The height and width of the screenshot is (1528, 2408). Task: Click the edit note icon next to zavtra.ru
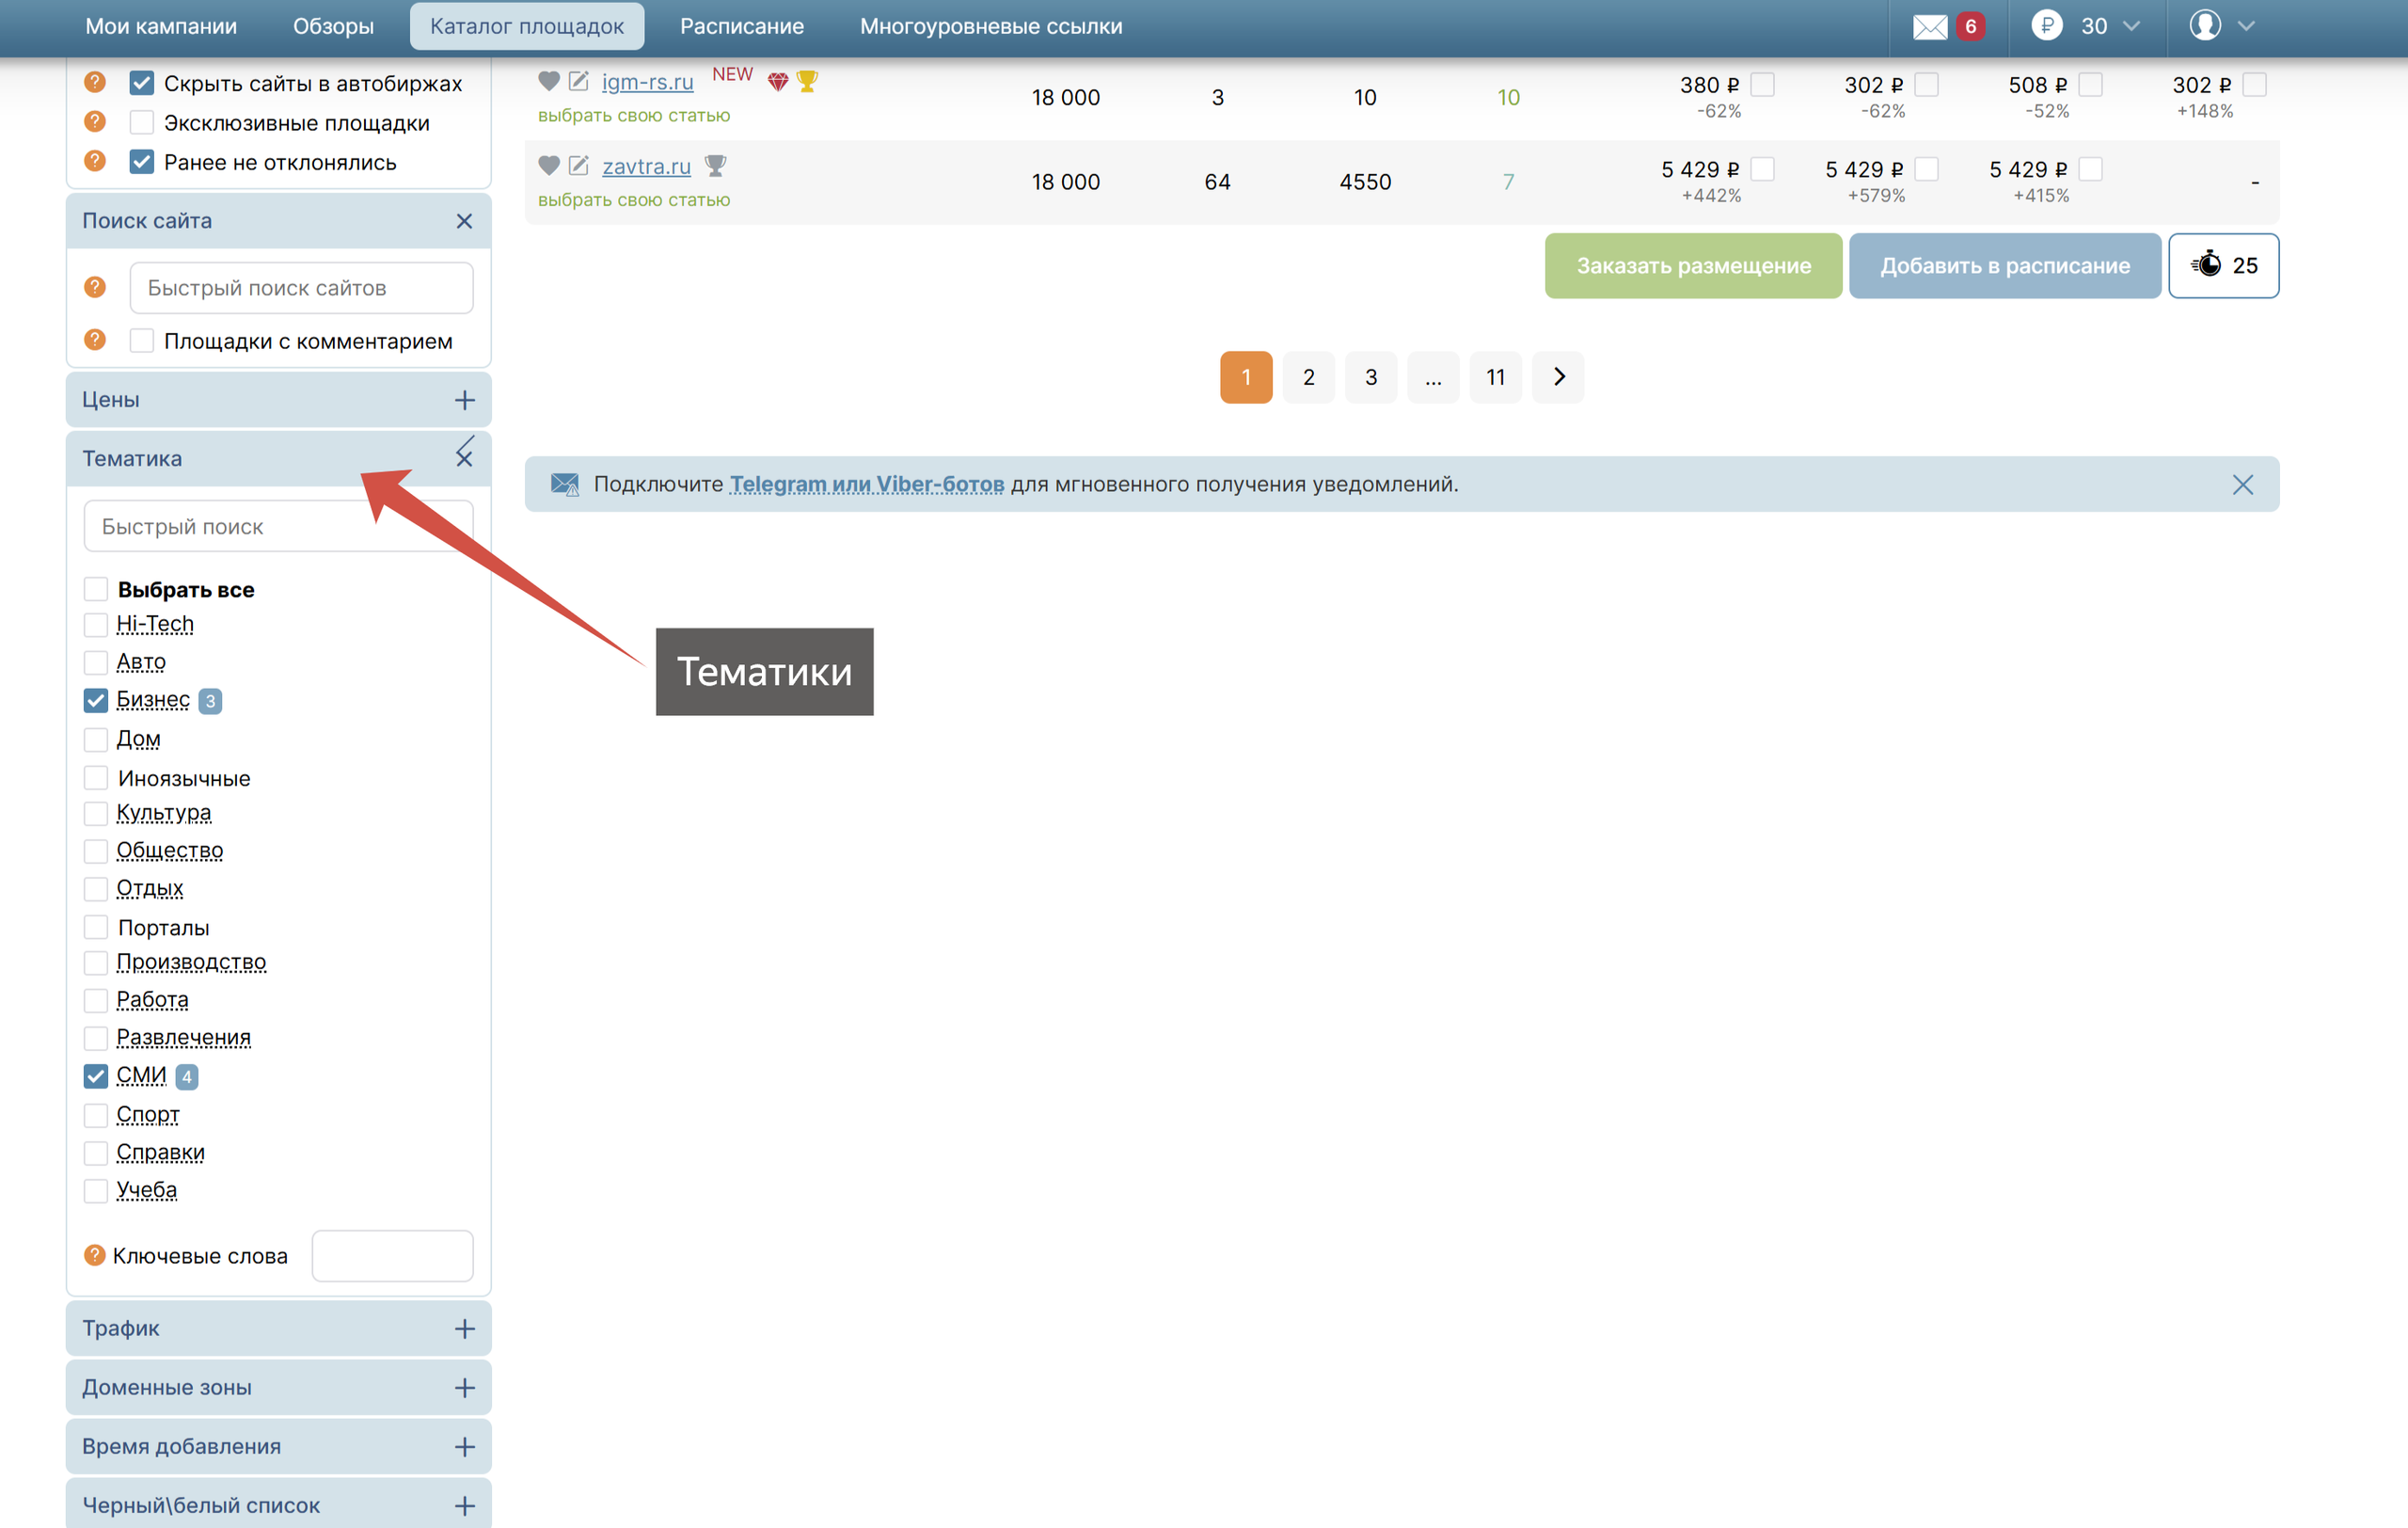click(579, 165)
